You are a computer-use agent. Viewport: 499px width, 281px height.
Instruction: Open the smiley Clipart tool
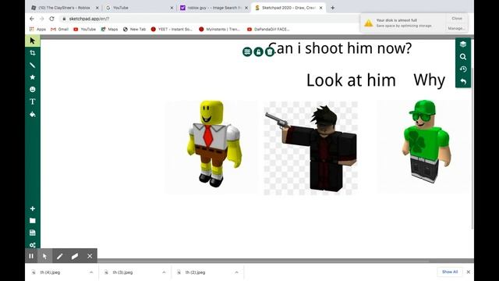pyautogui.click(x=33, y=90)
